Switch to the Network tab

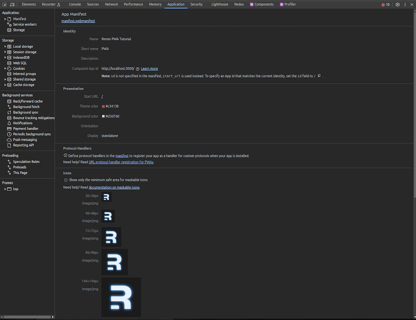click(x=111, y=4)
